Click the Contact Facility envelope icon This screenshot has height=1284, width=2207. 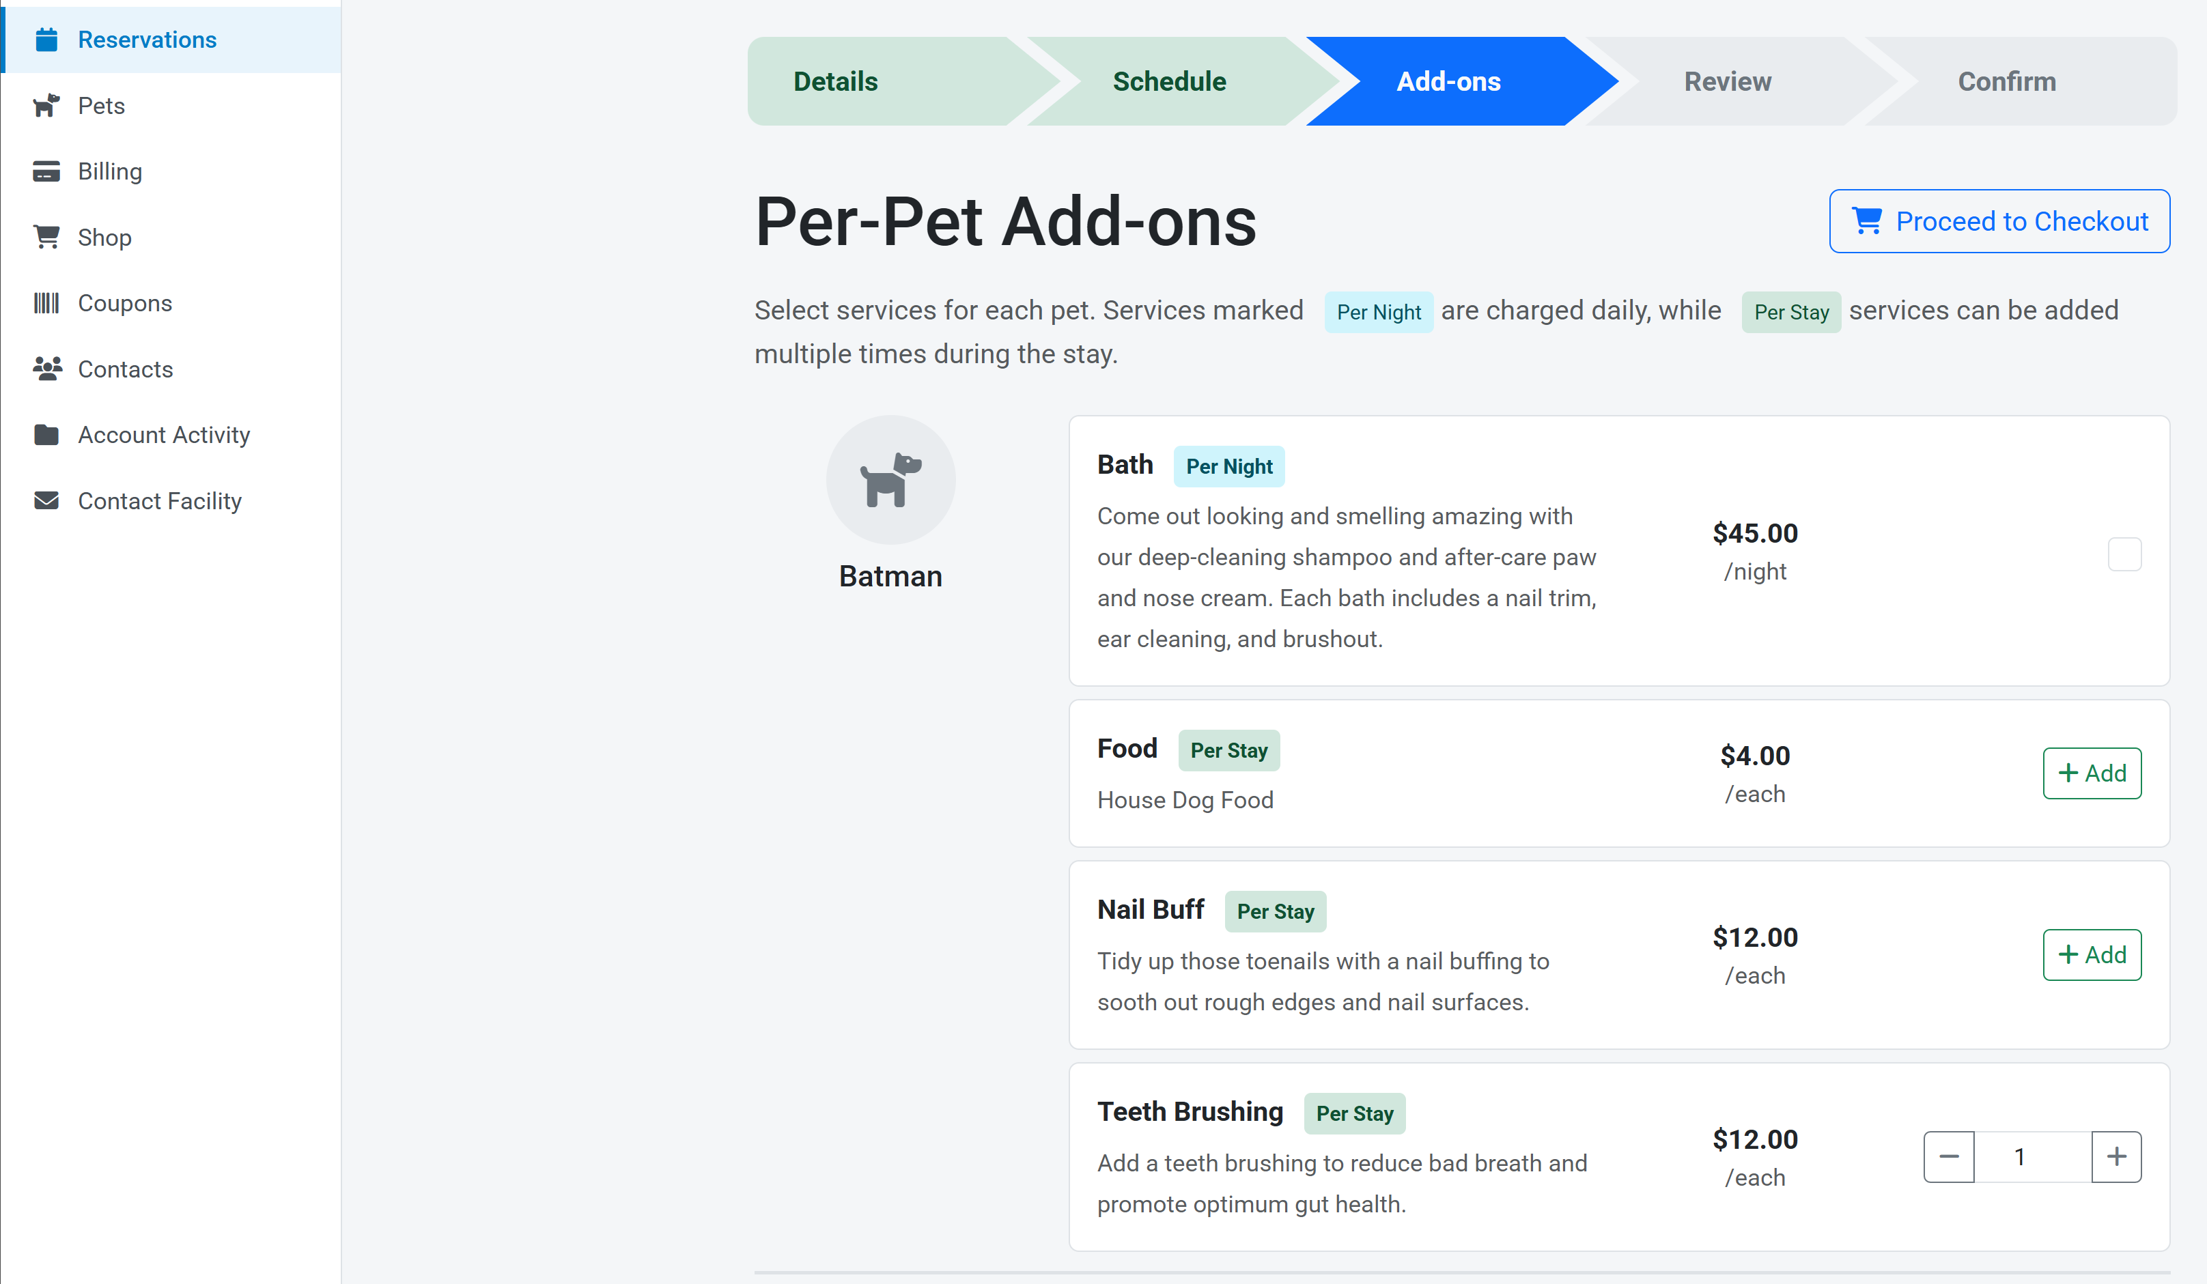46,500
